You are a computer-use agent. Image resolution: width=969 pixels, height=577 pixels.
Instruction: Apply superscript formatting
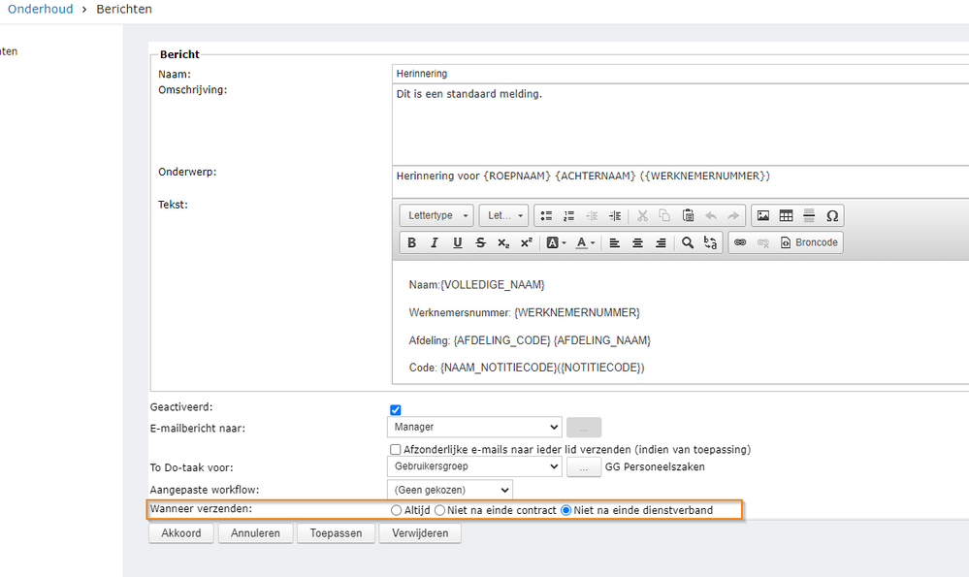(526, 242)
